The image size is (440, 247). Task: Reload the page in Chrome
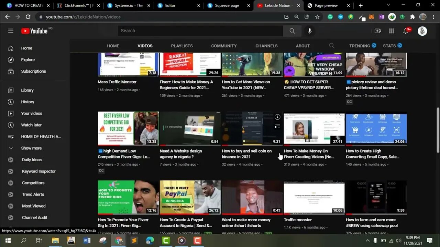click(28, 17)
